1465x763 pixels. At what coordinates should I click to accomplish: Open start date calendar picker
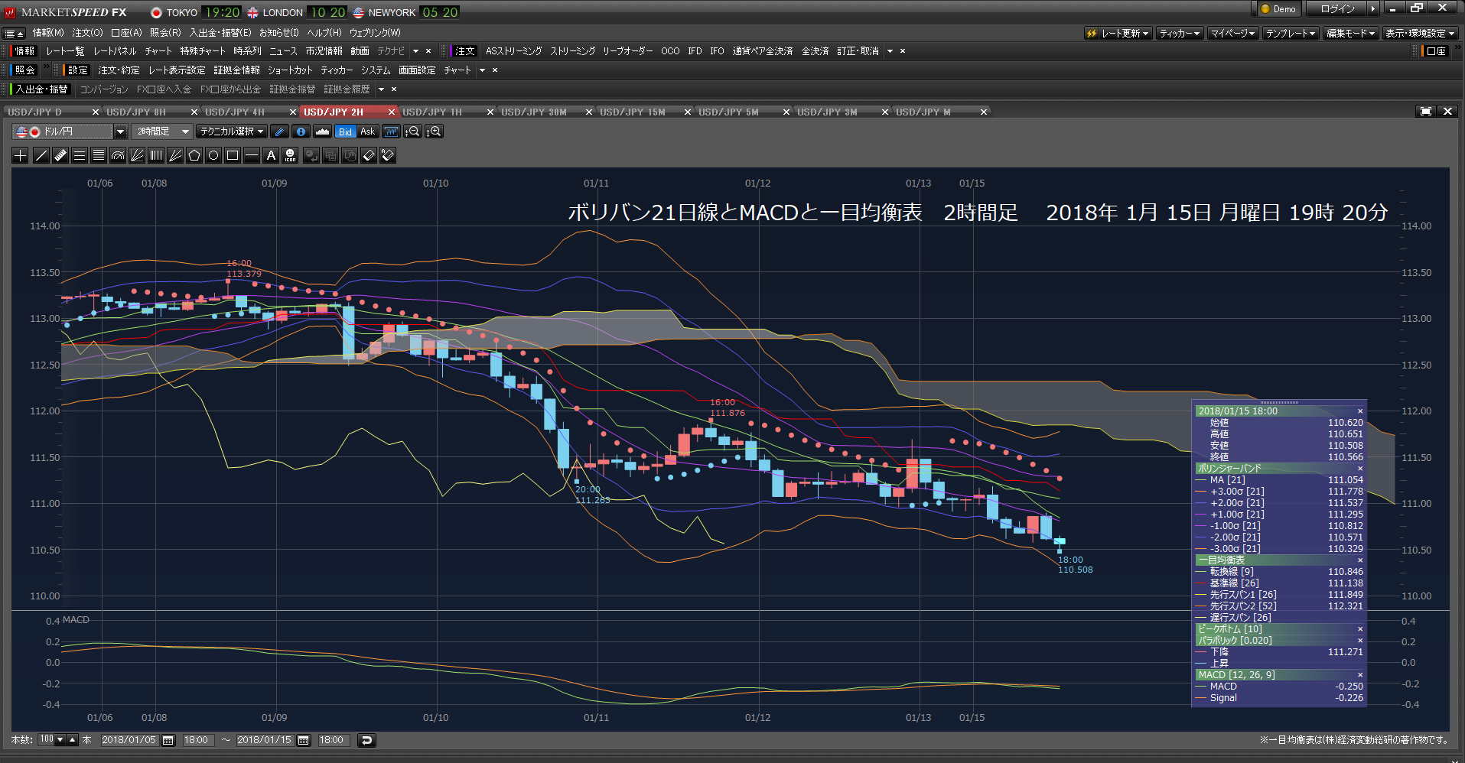coord(168,740)
